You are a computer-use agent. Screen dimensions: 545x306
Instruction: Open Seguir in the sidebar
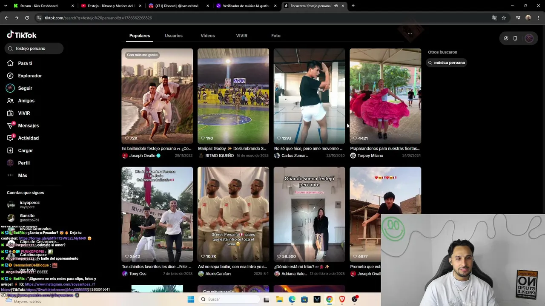pyautogui.click(x=25, y=88)
